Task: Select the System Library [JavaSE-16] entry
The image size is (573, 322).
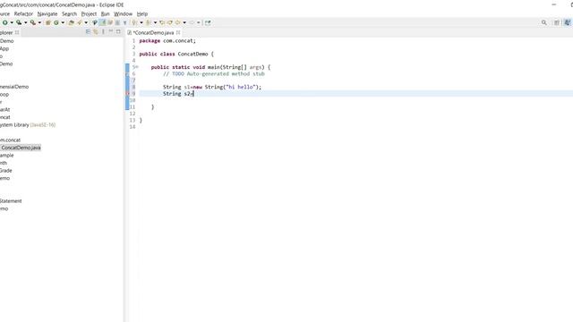Action: (x=28, y=125)
